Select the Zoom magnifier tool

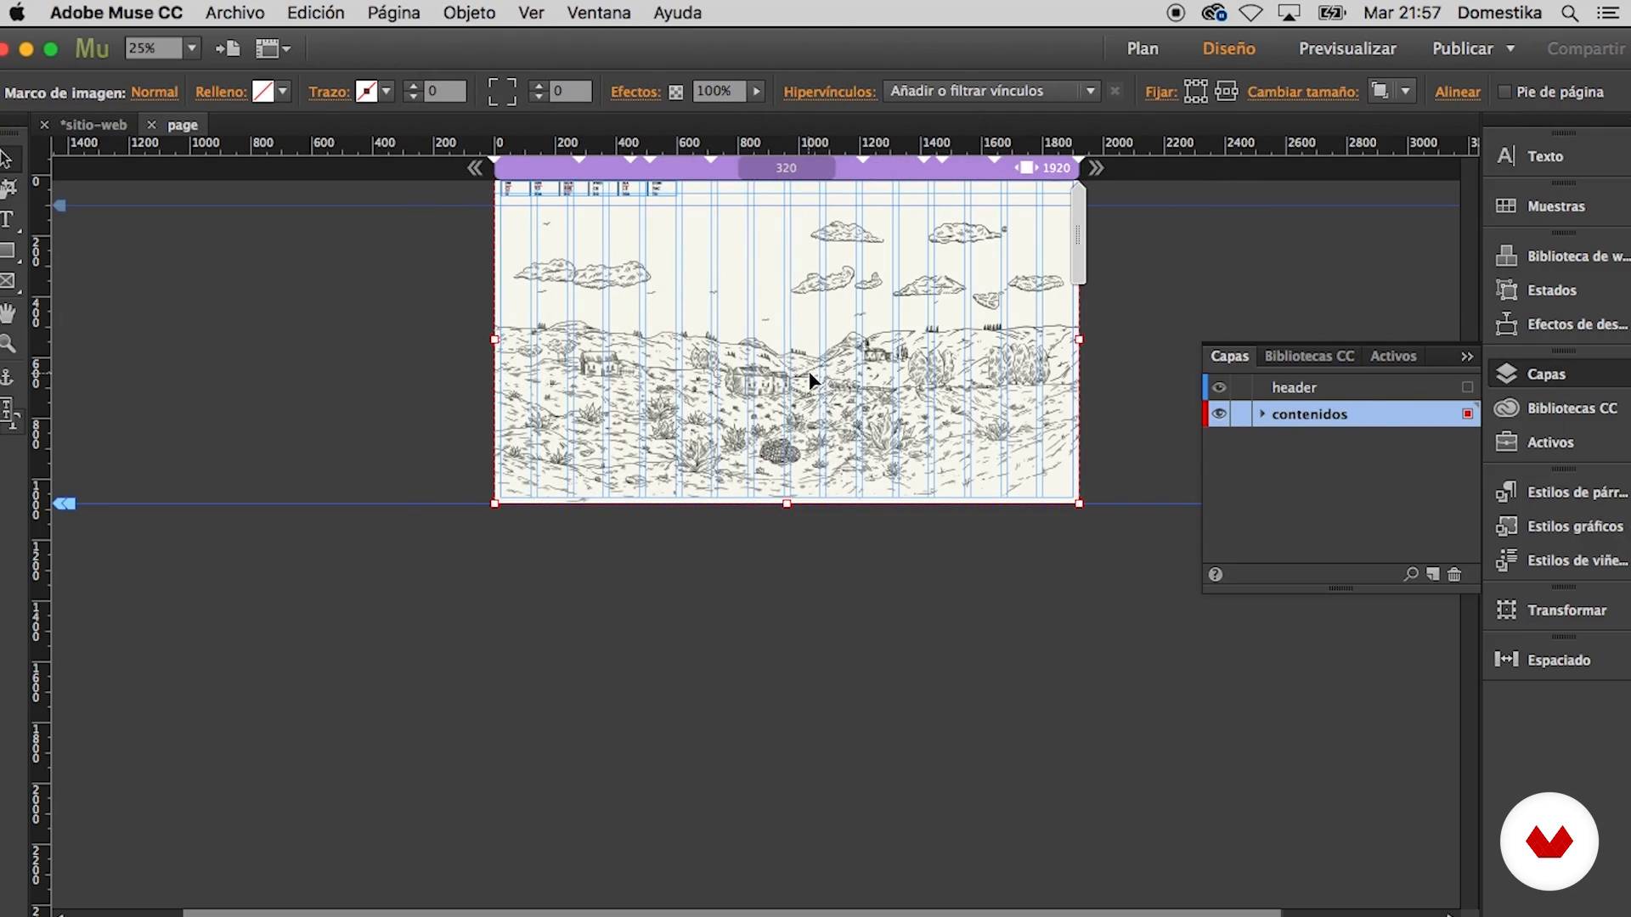coord(8,344)
